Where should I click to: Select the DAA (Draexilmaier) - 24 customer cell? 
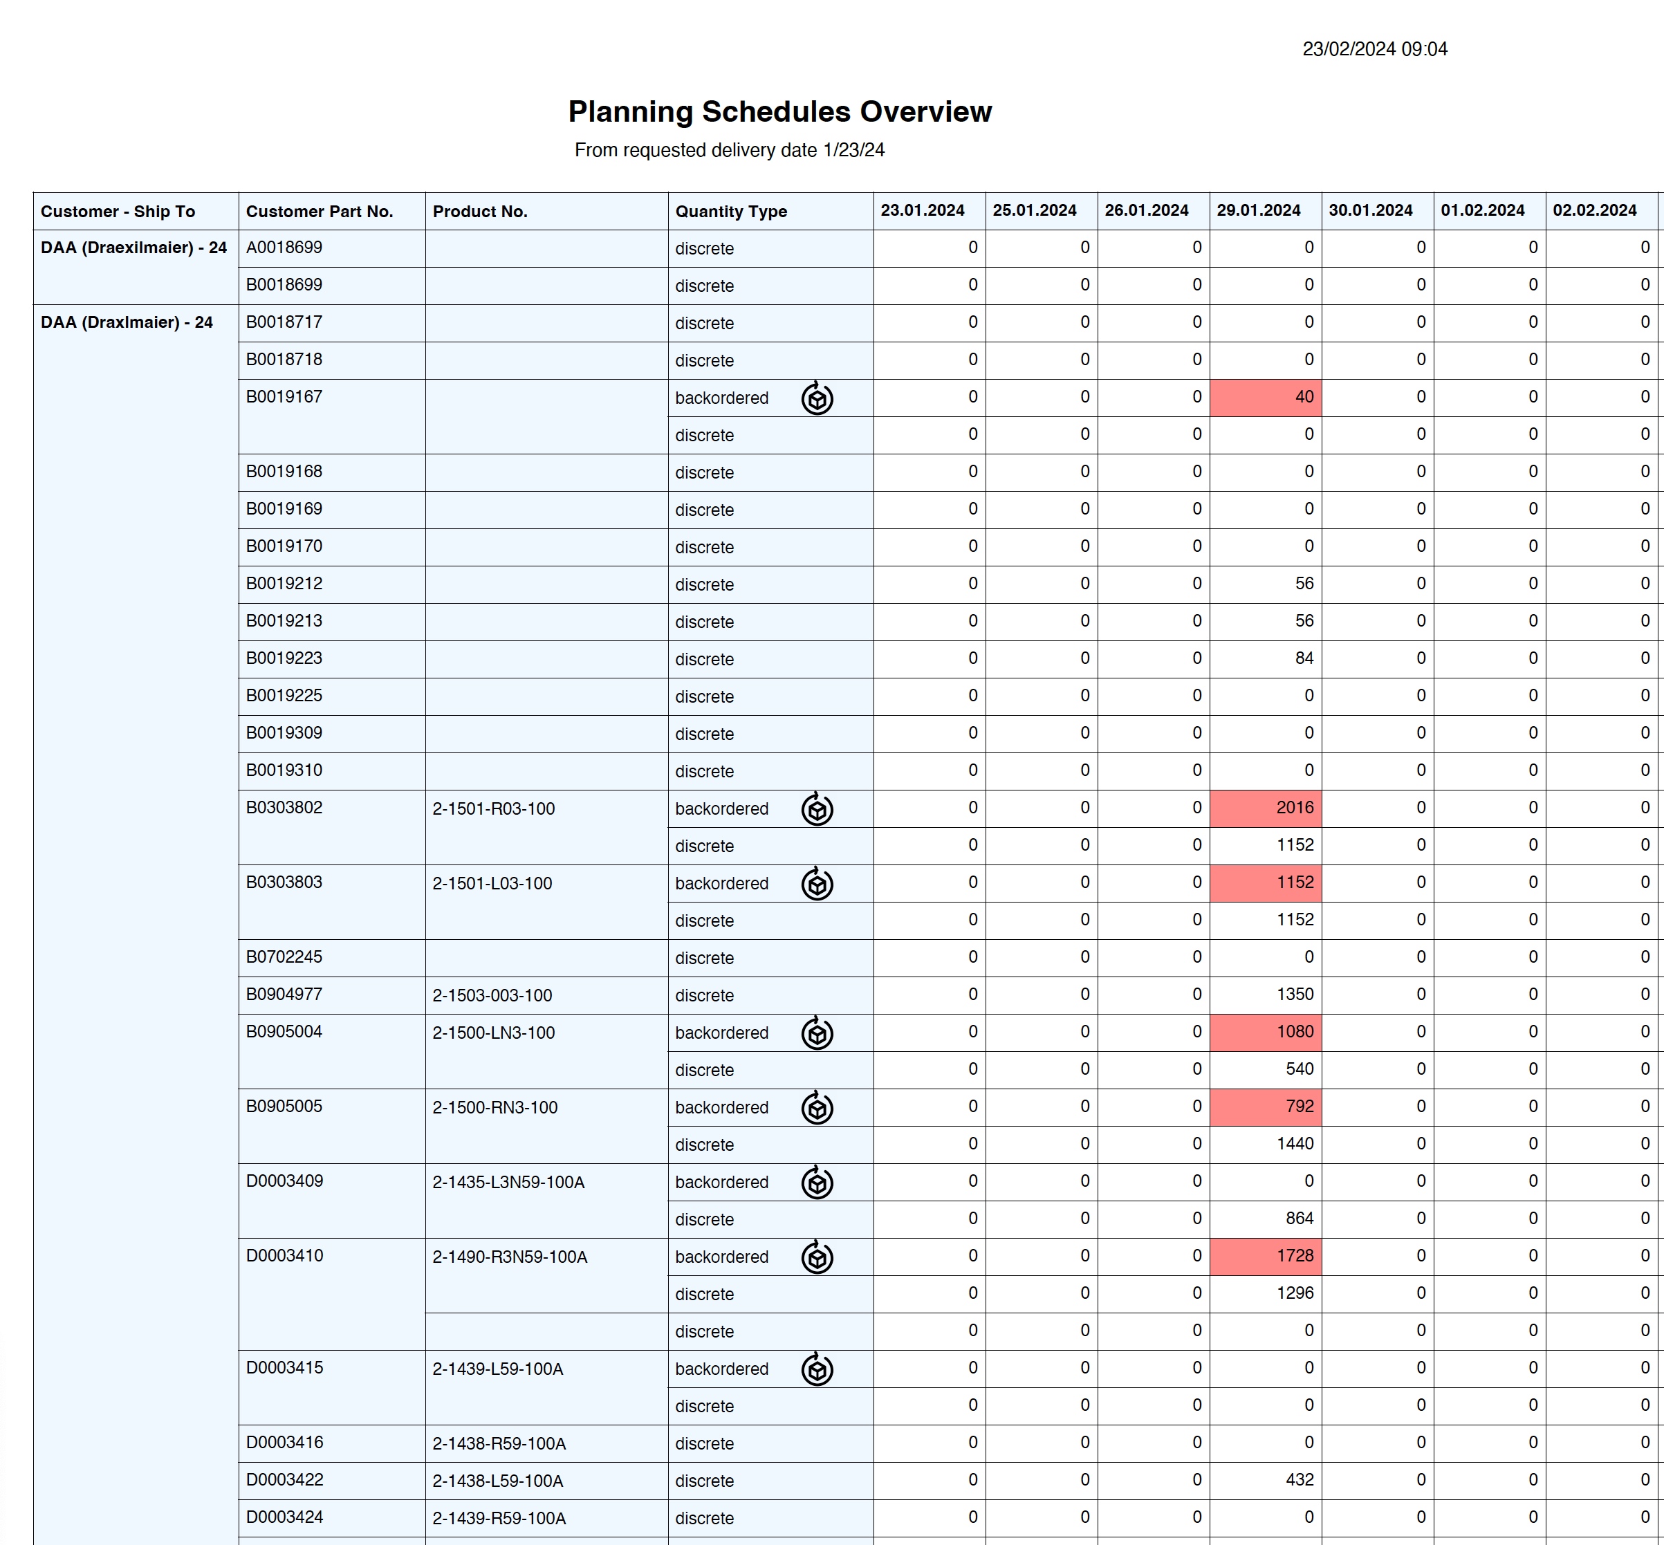133,248
